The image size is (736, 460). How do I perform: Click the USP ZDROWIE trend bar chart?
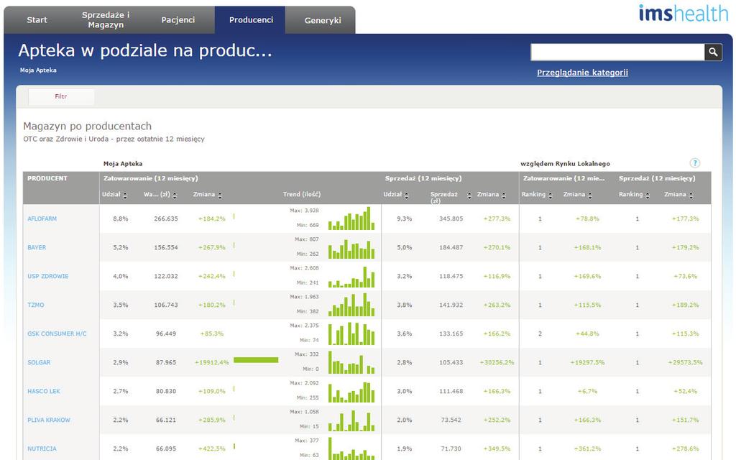[351, 277]
